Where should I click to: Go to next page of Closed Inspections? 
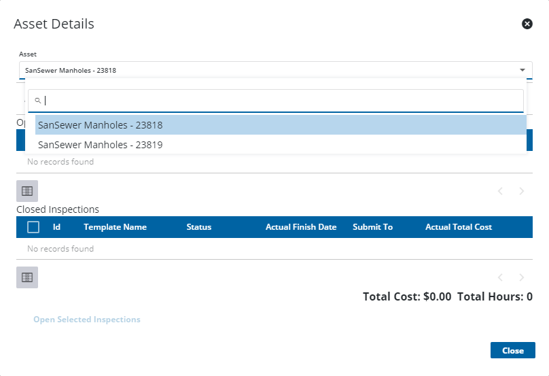click(522, 277)
